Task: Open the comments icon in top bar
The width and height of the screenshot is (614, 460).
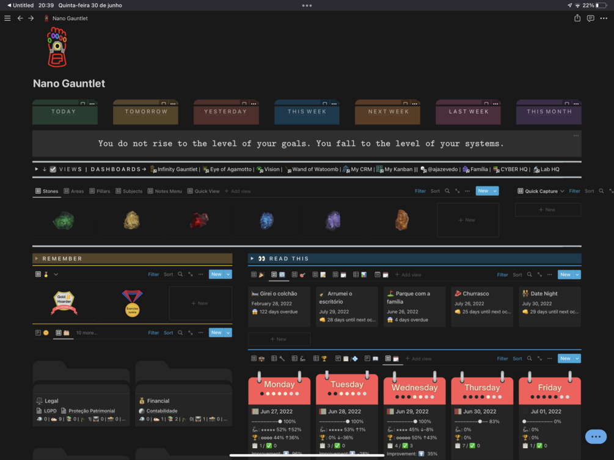Action: pyautogui.click(x=591, y=18)
